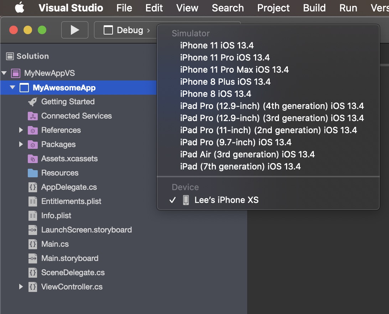
Task: Expand the References folder
Action: [21, 130]
